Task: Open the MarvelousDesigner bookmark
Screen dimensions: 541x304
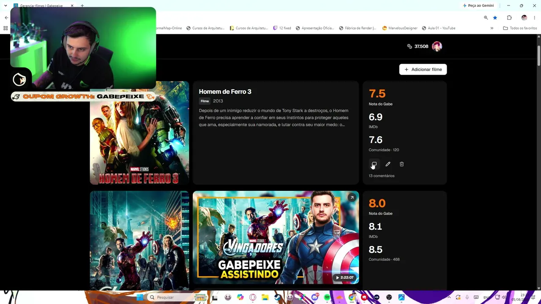Action: pyautogui.click(x=400, y=28)
